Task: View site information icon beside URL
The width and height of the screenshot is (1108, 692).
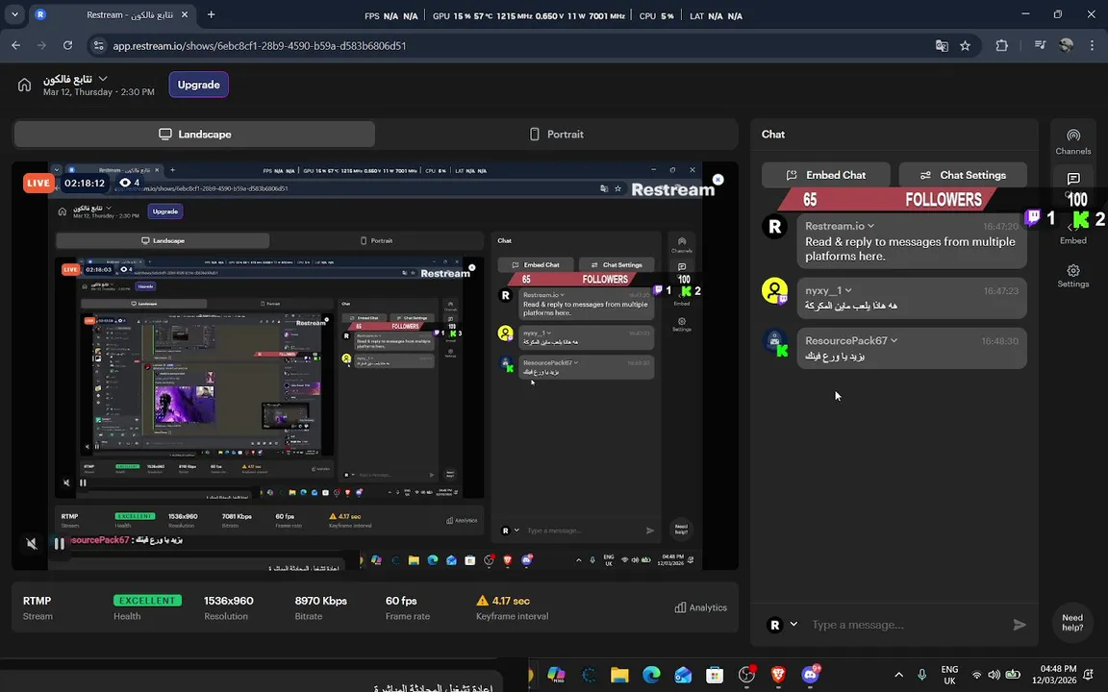Action: 99,46
